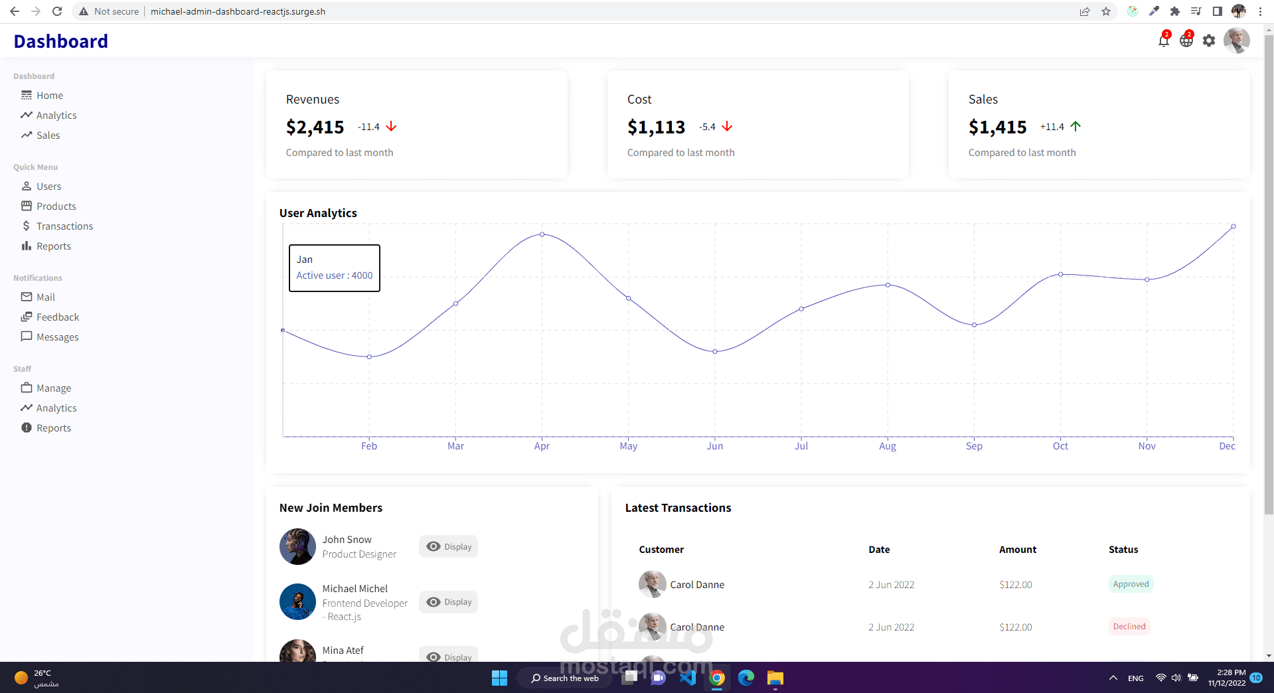
Task: Open Chrome browser menu with three dots
Action: (1260, 11)
